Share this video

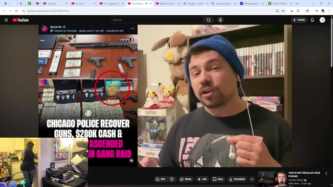[185, 179]
